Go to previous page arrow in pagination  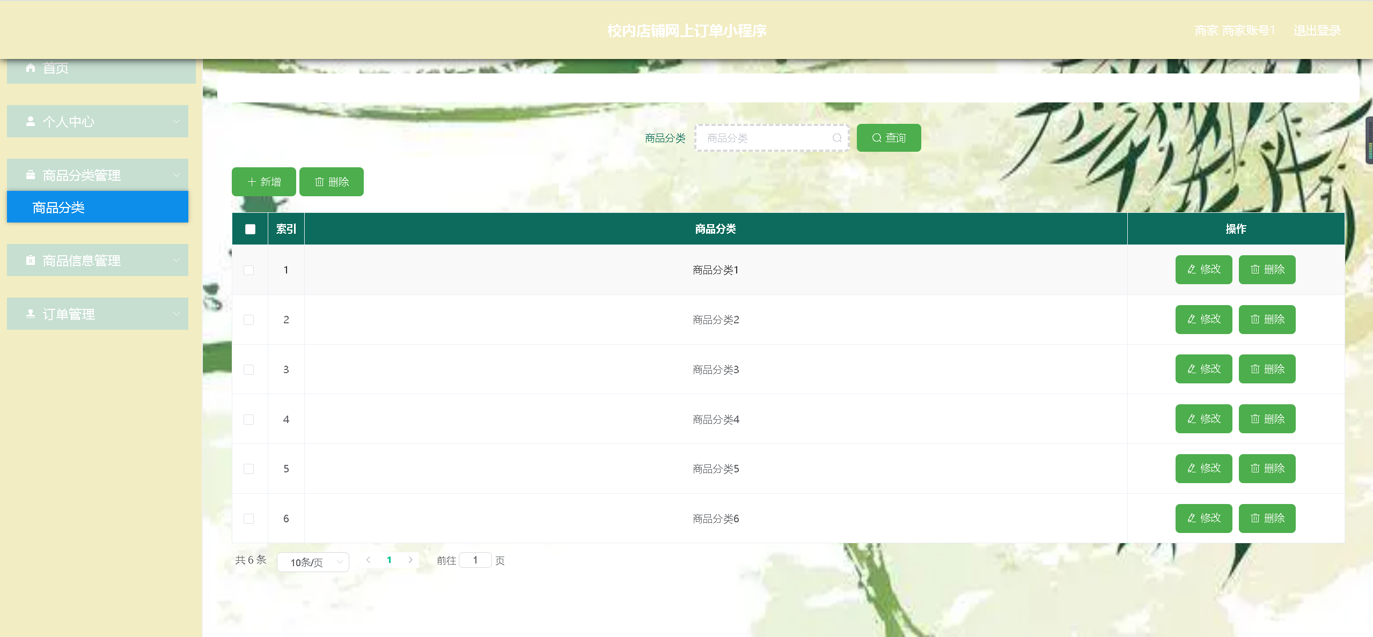click(x=369, y=560)
